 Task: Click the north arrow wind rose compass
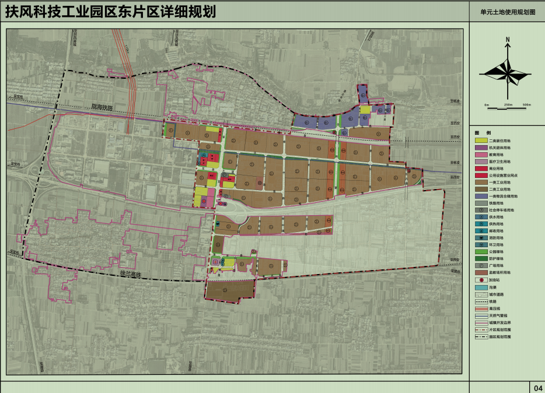[x=508, y=72]
